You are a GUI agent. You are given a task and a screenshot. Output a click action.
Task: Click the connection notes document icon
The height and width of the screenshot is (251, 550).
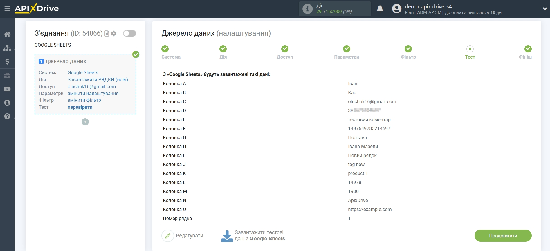coord(107,34)
